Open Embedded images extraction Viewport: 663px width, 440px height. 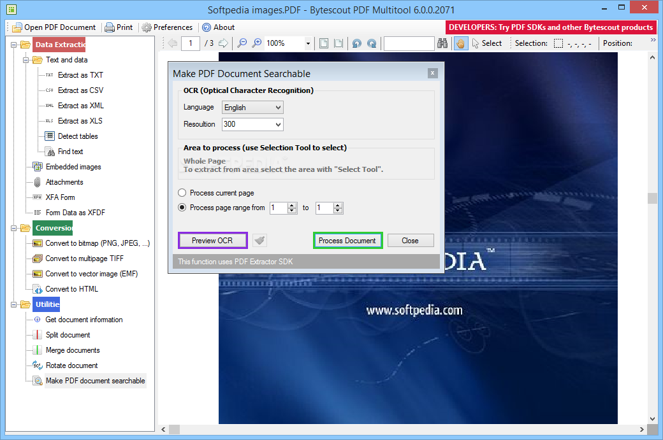pyautogui.click(x=73, y=167)
